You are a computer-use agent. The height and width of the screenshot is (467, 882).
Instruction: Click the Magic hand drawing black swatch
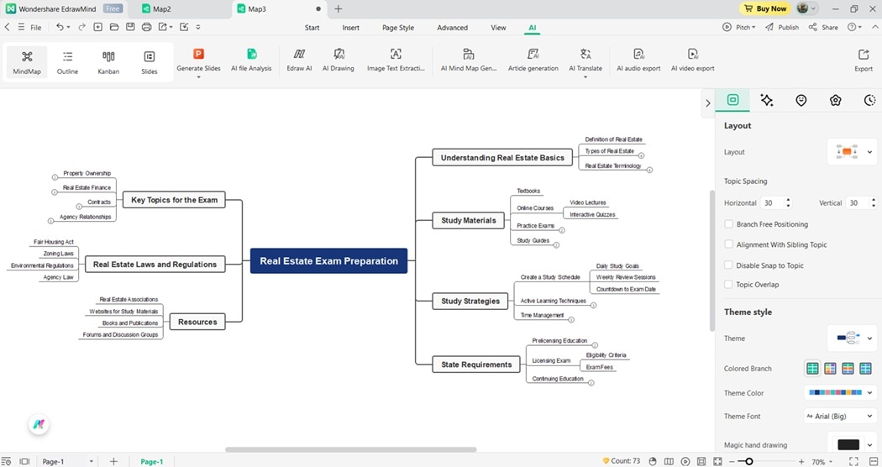pyautogui.click(x=848, y=444)
